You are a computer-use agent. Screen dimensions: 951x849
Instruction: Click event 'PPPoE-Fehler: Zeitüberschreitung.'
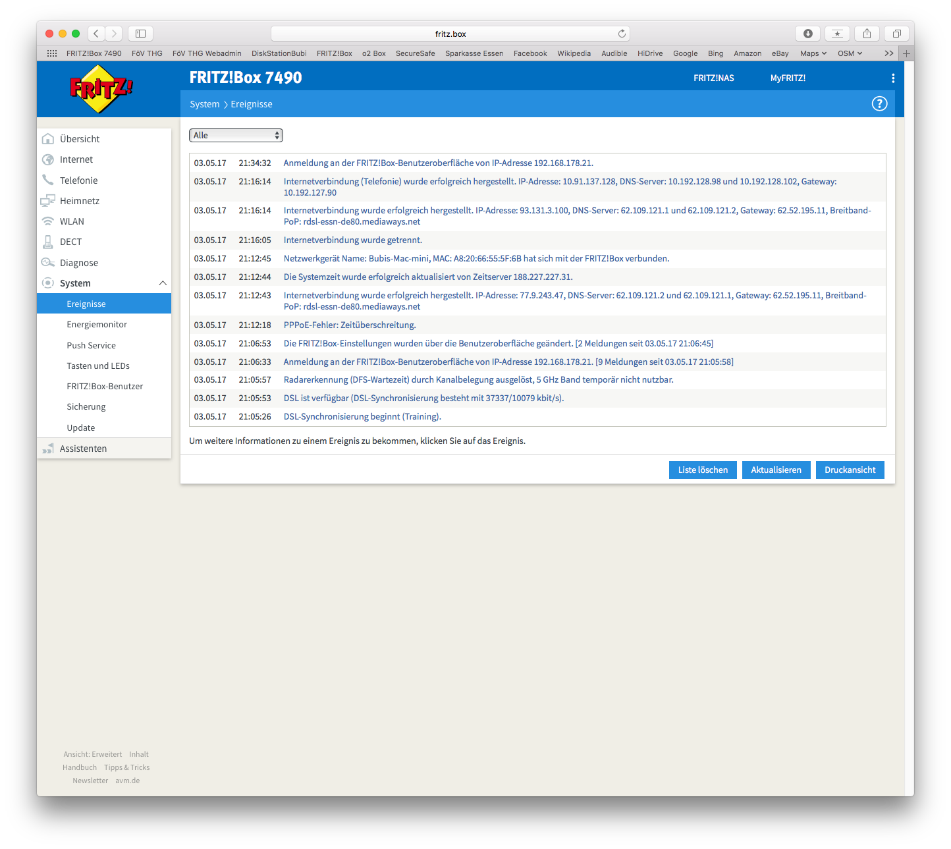coord(350,325)
